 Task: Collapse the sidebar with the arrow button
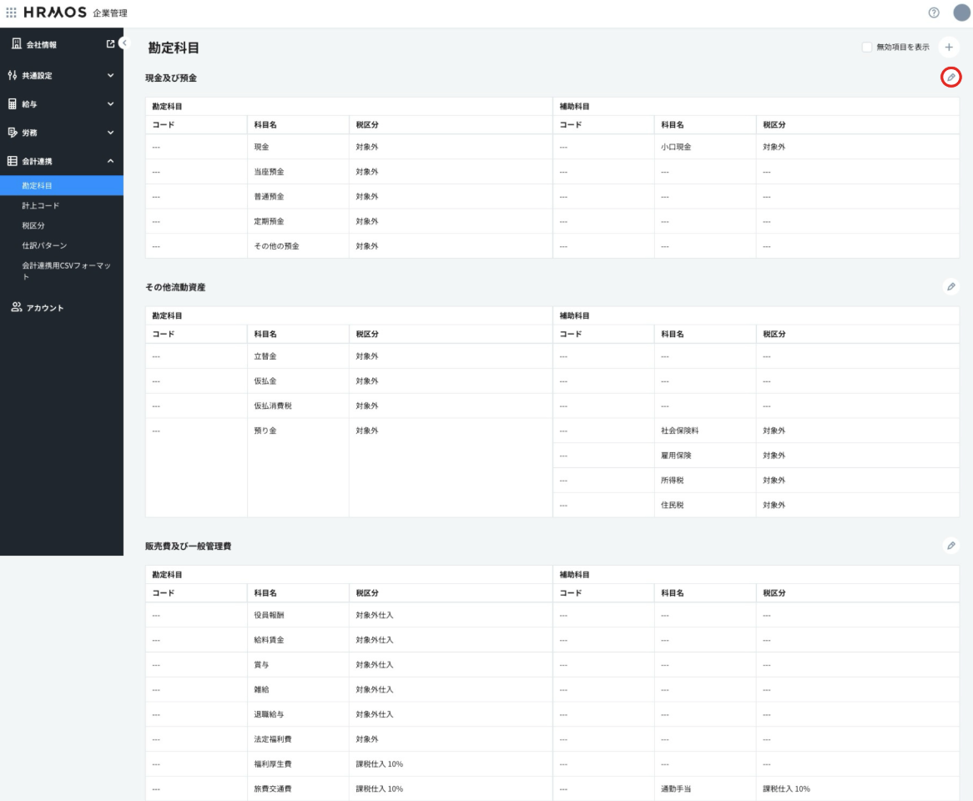coord(124,43)
